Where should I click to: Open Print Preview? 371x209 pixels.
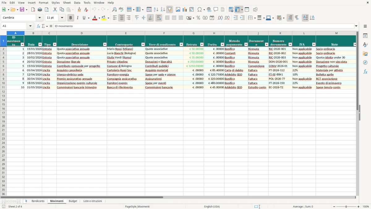pos(47,10)
